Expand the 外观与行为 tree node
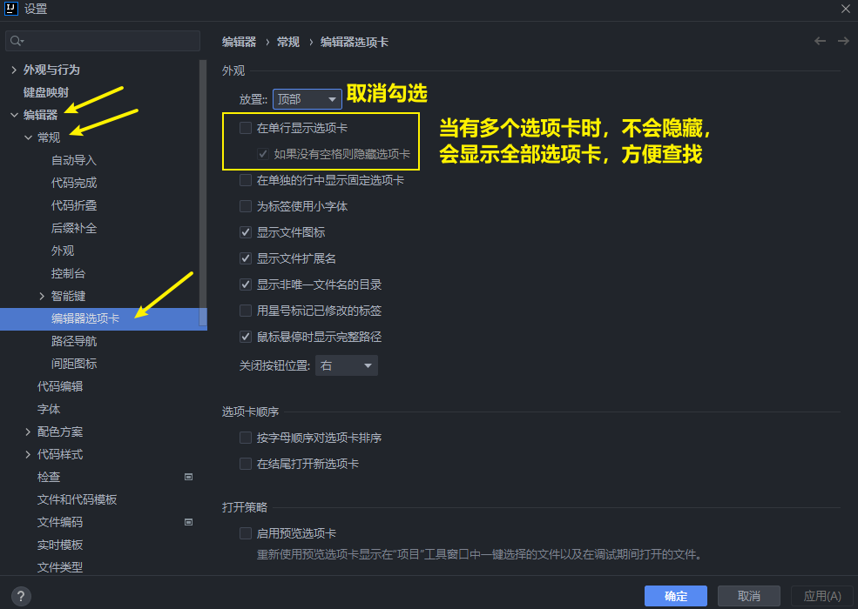Image resolution: width=858 pixels, height=609 pixels. 13,70
